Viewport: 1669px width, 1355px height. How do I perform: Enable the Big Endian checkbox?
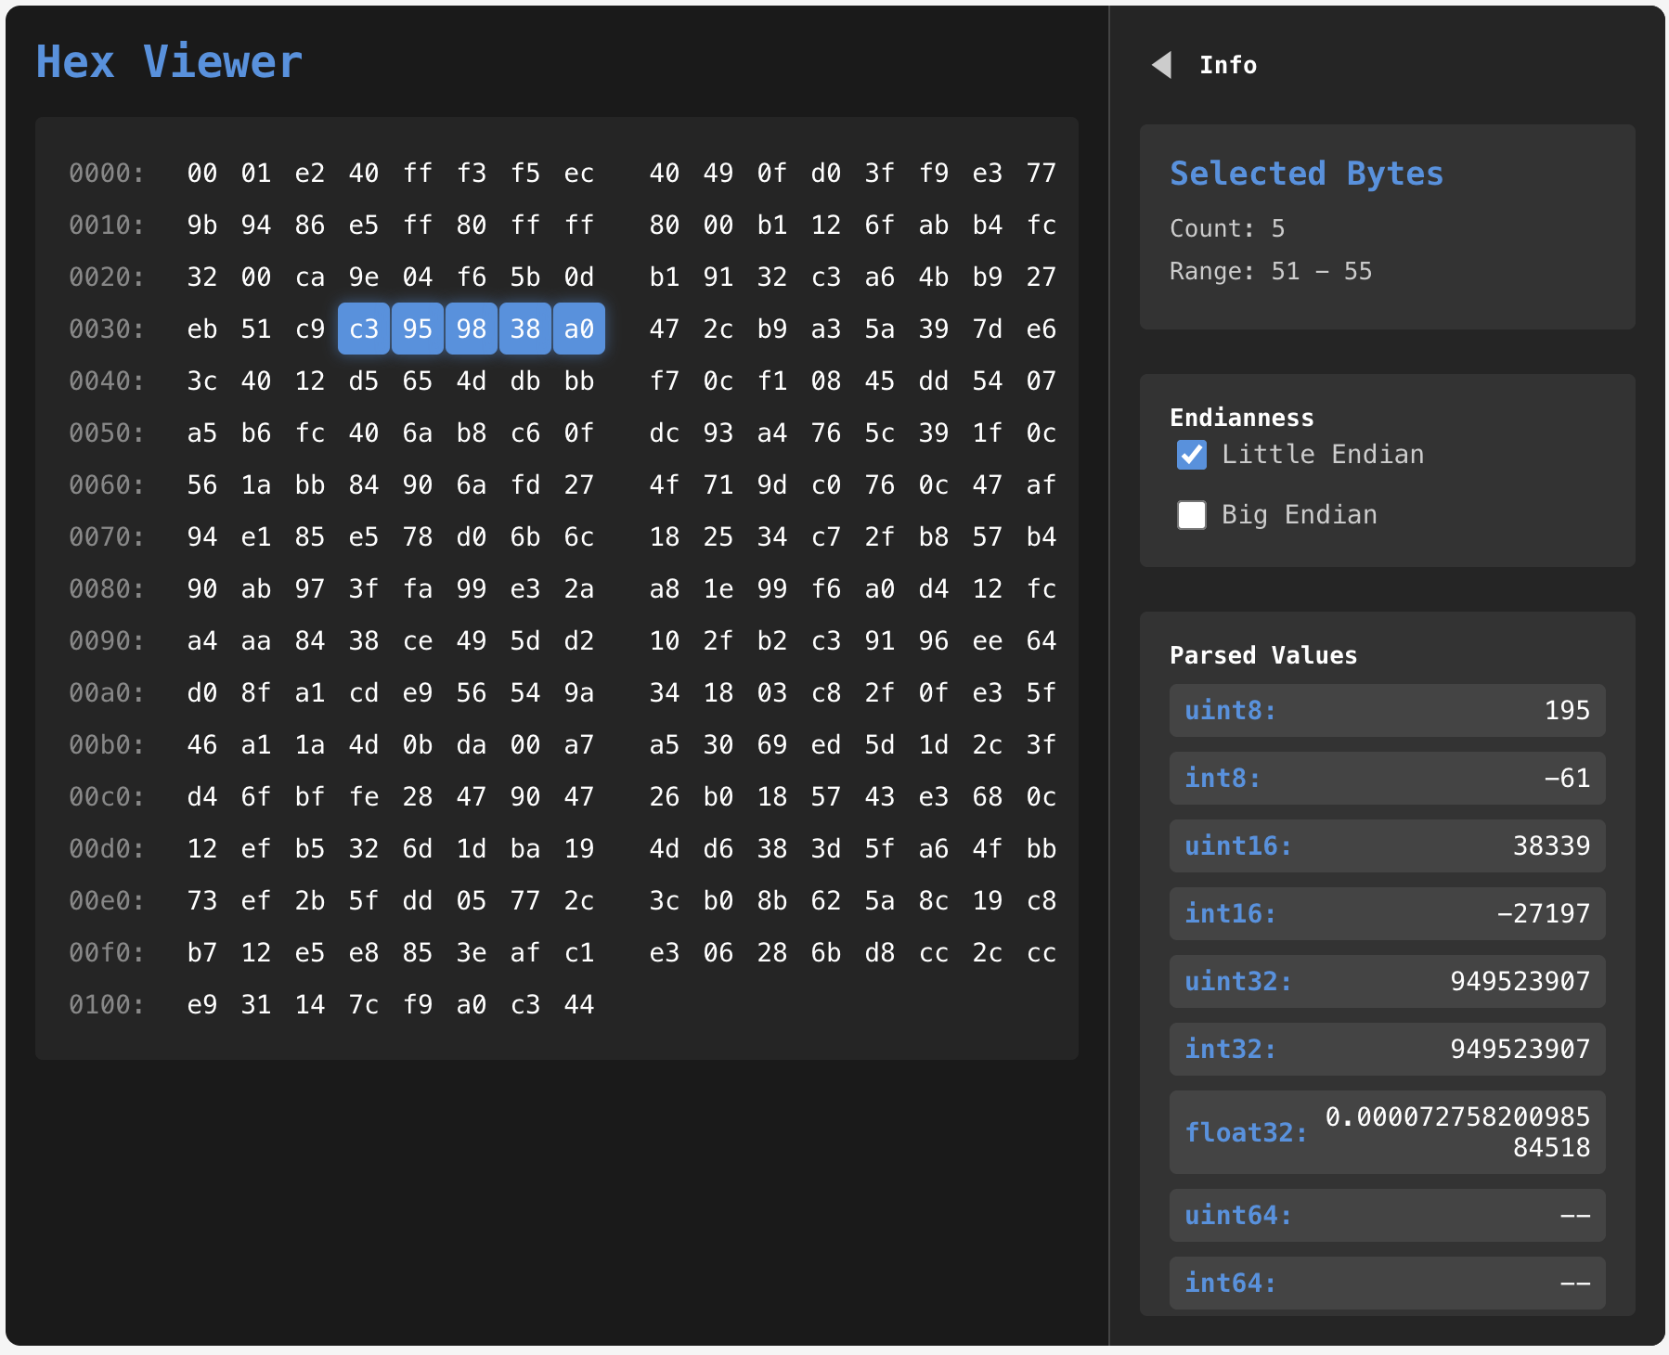1192,515
